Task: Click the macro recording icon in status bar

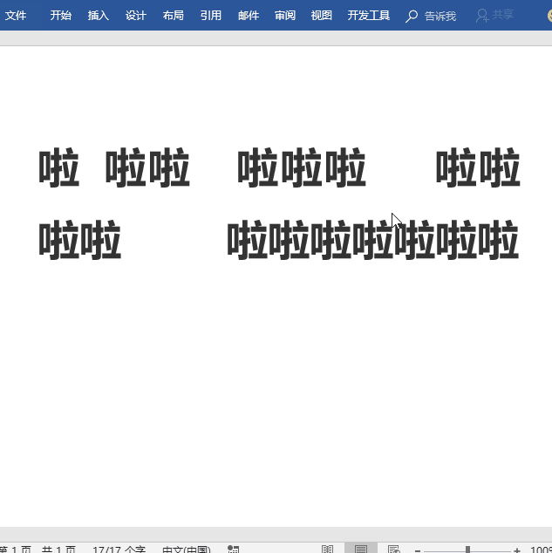Action: coord(234,550)
